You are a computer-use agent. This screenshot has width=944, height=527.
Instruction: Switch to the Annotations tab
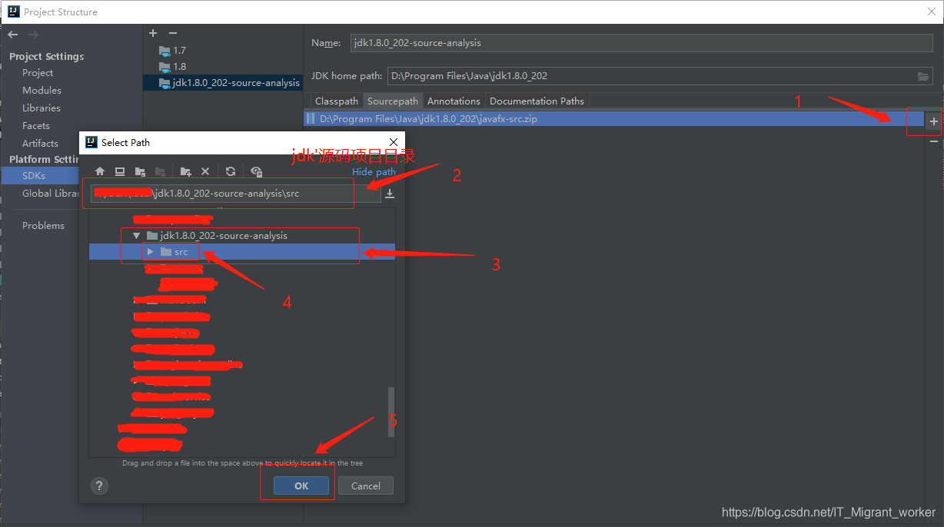pos(454,101)
